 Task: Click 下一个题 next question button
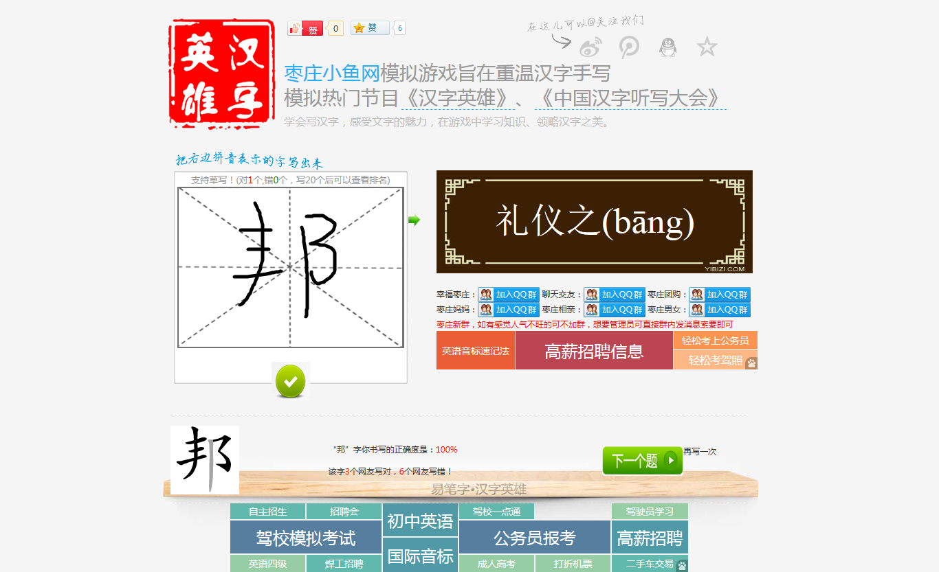pyautogui.click(x=643, y=460)
